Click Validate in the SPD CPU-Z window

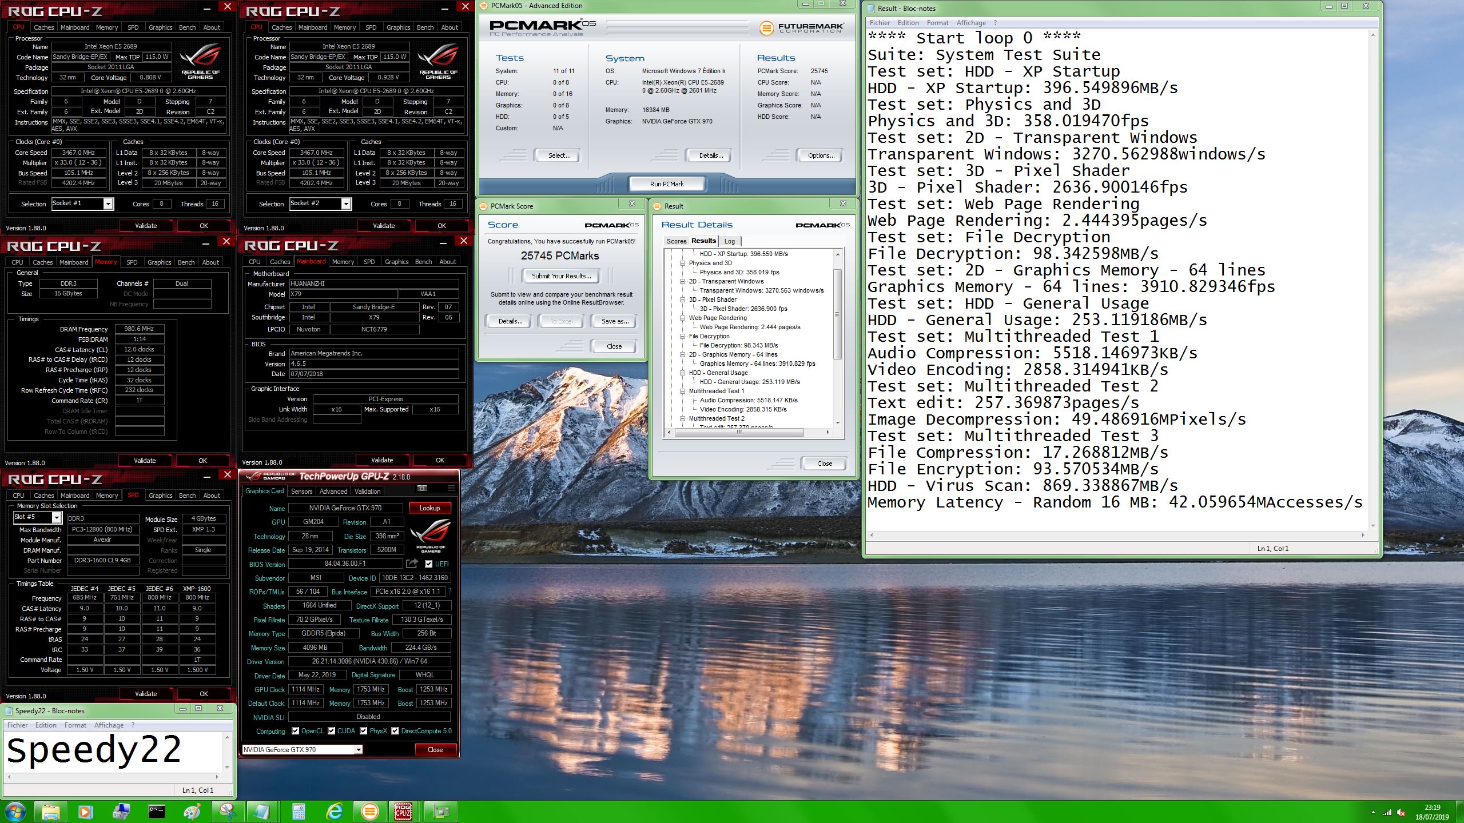146,694
